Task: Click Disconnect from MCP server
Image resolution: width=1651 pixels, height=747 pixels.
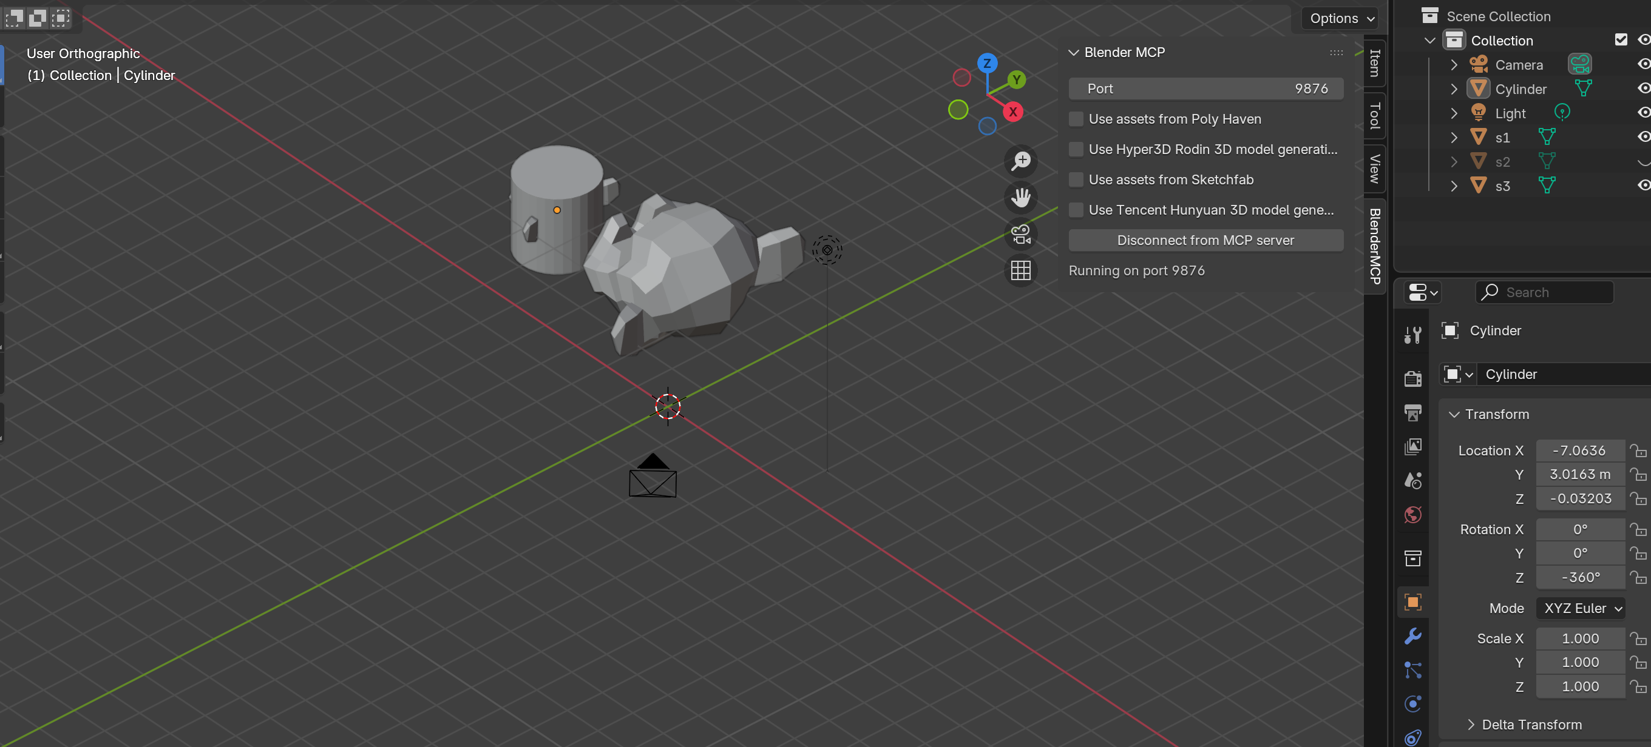Action: 1205,240
